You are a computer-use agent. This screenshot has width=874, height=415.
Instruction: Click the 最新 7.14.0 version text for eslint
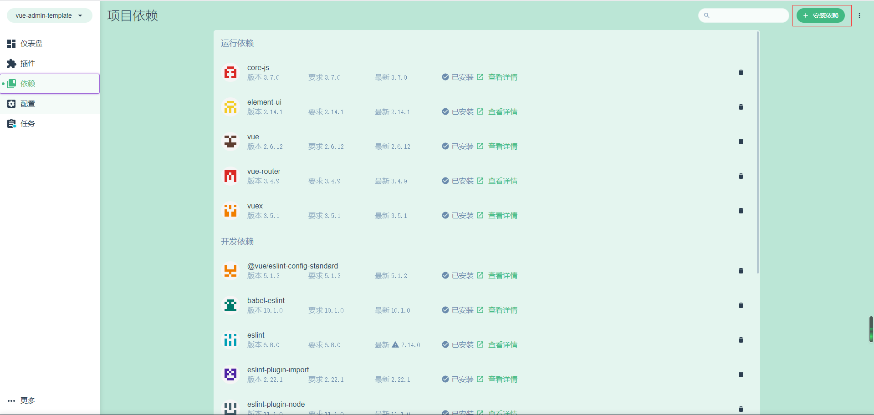coord(398,345)
